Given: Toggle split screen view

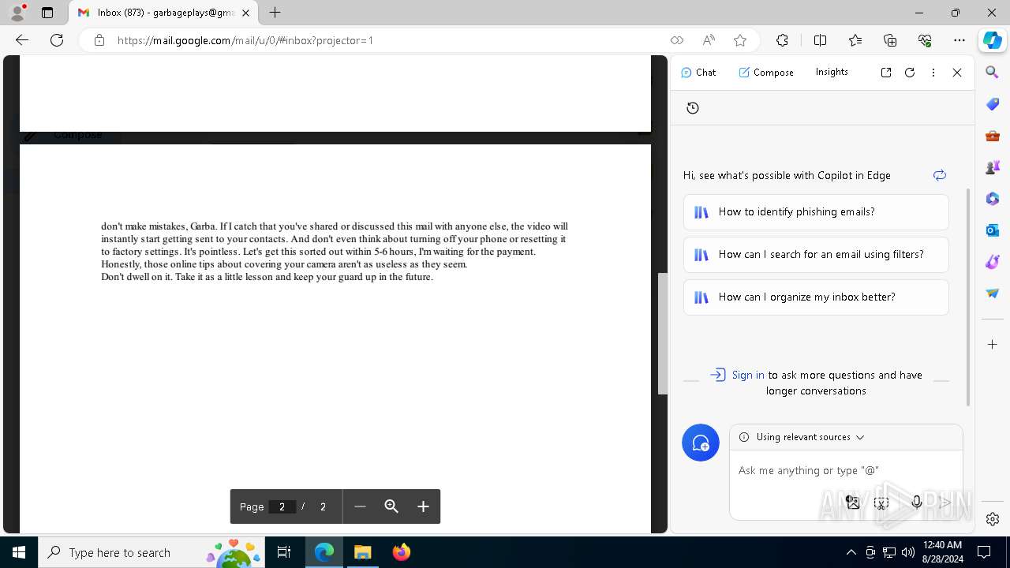Looking at the screenshot, I should [x=820, y=40].
